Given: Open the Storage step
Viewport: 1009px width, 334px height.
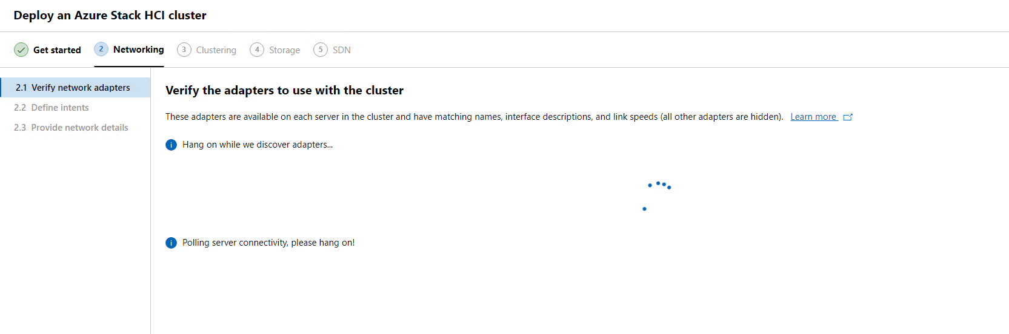Looking at the screenshot, I should point(284,50).
